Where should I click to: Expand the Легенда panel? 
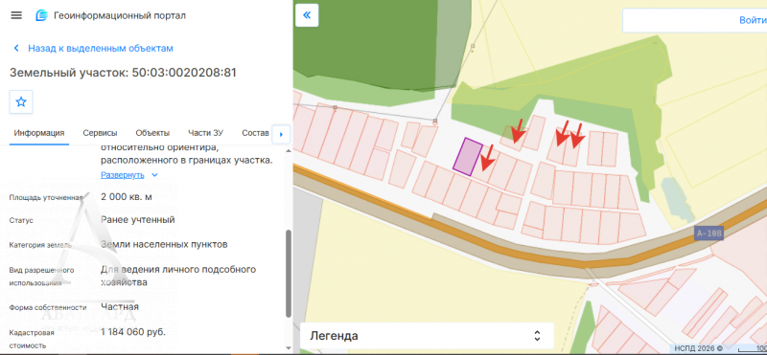[x=427, y=336]
